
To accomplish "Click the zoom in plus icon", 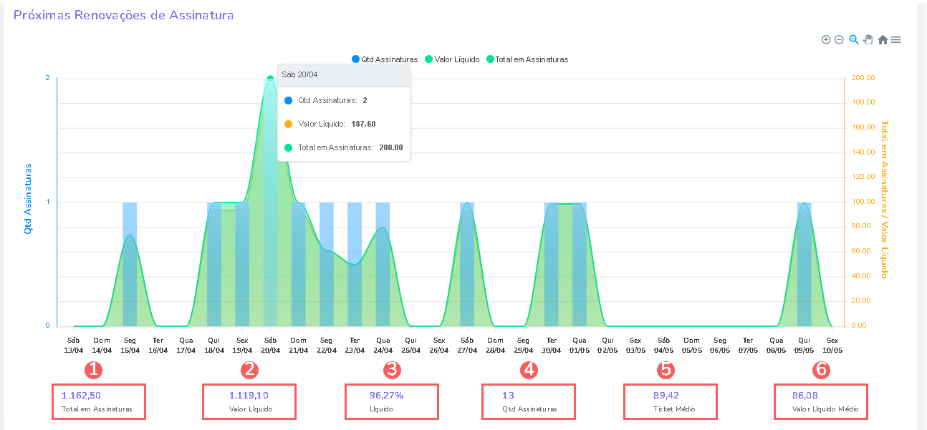I will click(826, 40).
